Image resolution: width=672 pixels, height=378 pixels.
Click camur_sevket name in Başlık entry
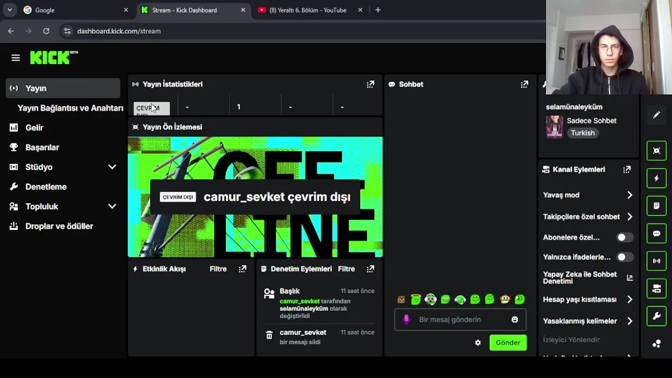(x=299, y=301)
